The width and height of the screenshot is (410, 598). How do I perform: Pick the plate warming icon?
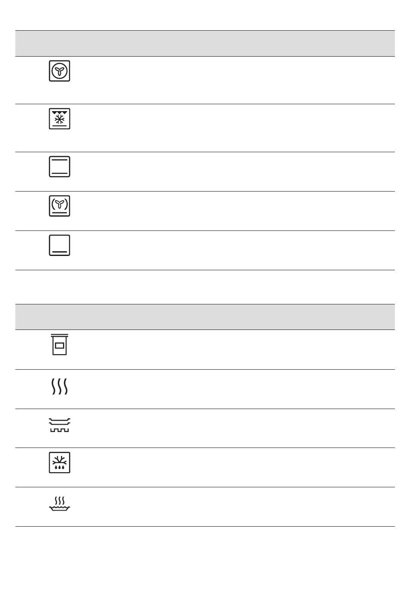point(60,425)
